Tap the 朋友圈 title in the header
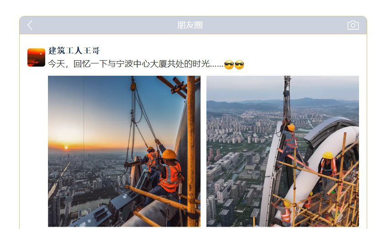Viewport: 380px width, 229px height. click(190, 25)
